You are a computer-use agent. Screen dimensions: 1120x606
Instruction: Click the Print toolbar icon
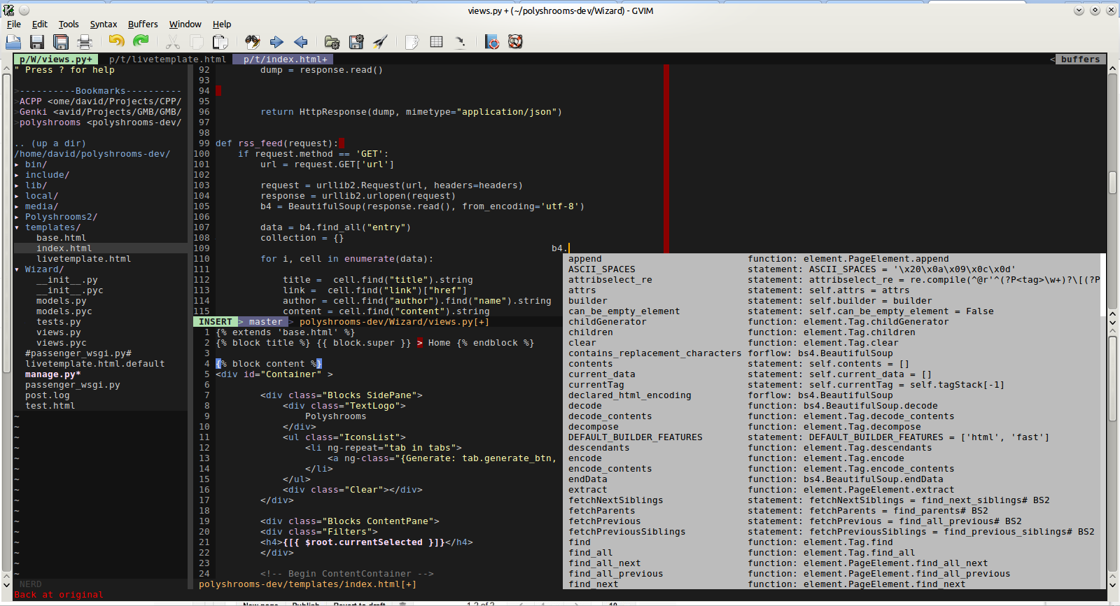[x=85, y=42]
